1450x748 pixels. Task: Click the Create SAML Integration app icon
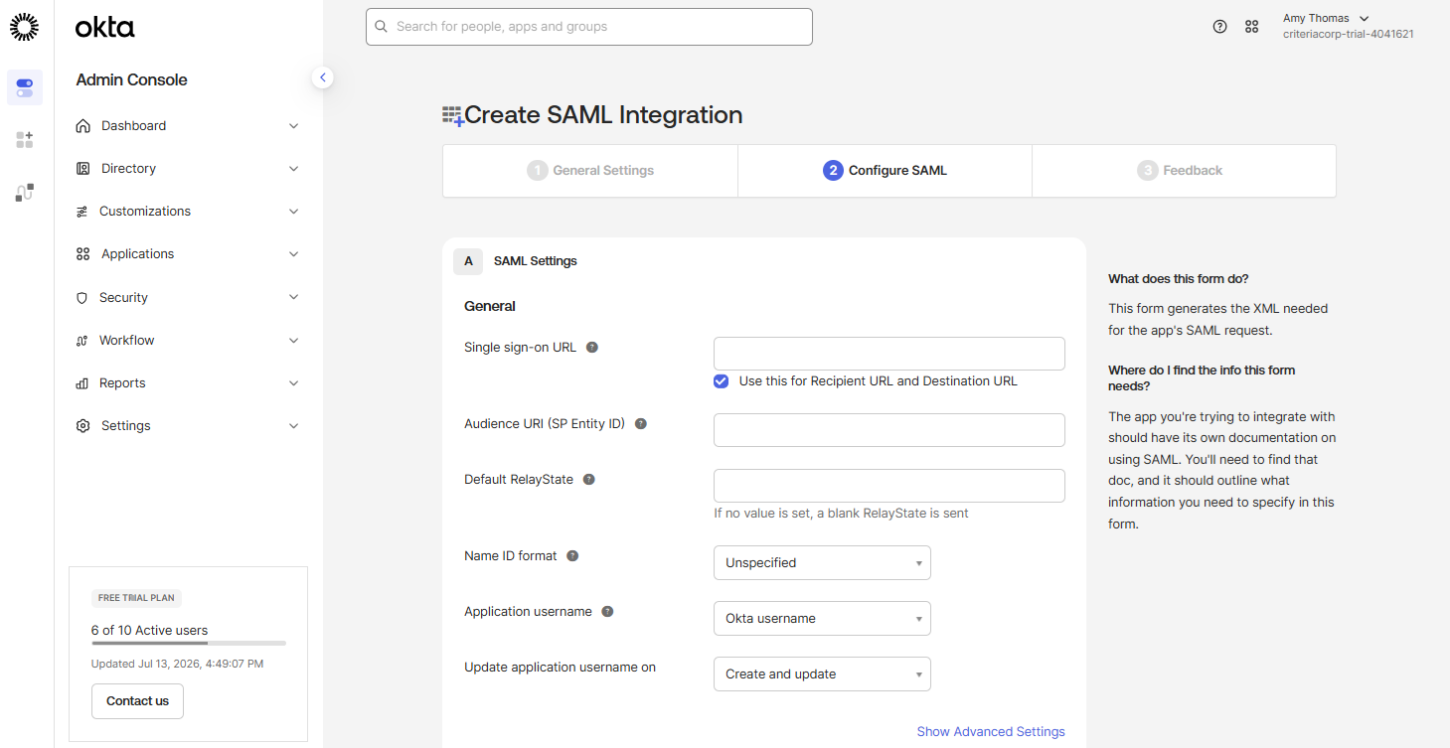point(453,116)
